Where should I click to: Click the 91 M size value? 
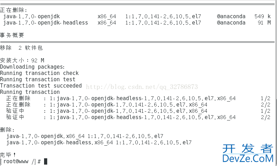tap(264, 23)
